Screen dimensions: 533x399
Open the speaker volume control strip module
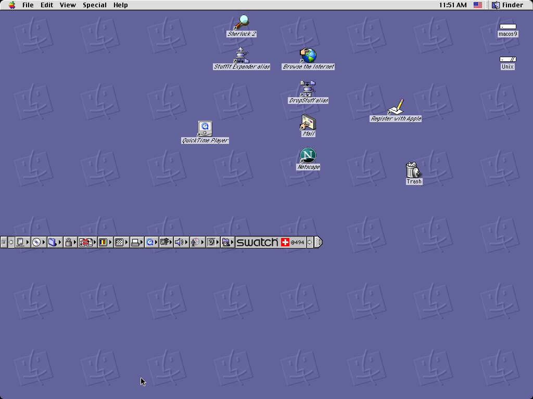coord(182,242)
